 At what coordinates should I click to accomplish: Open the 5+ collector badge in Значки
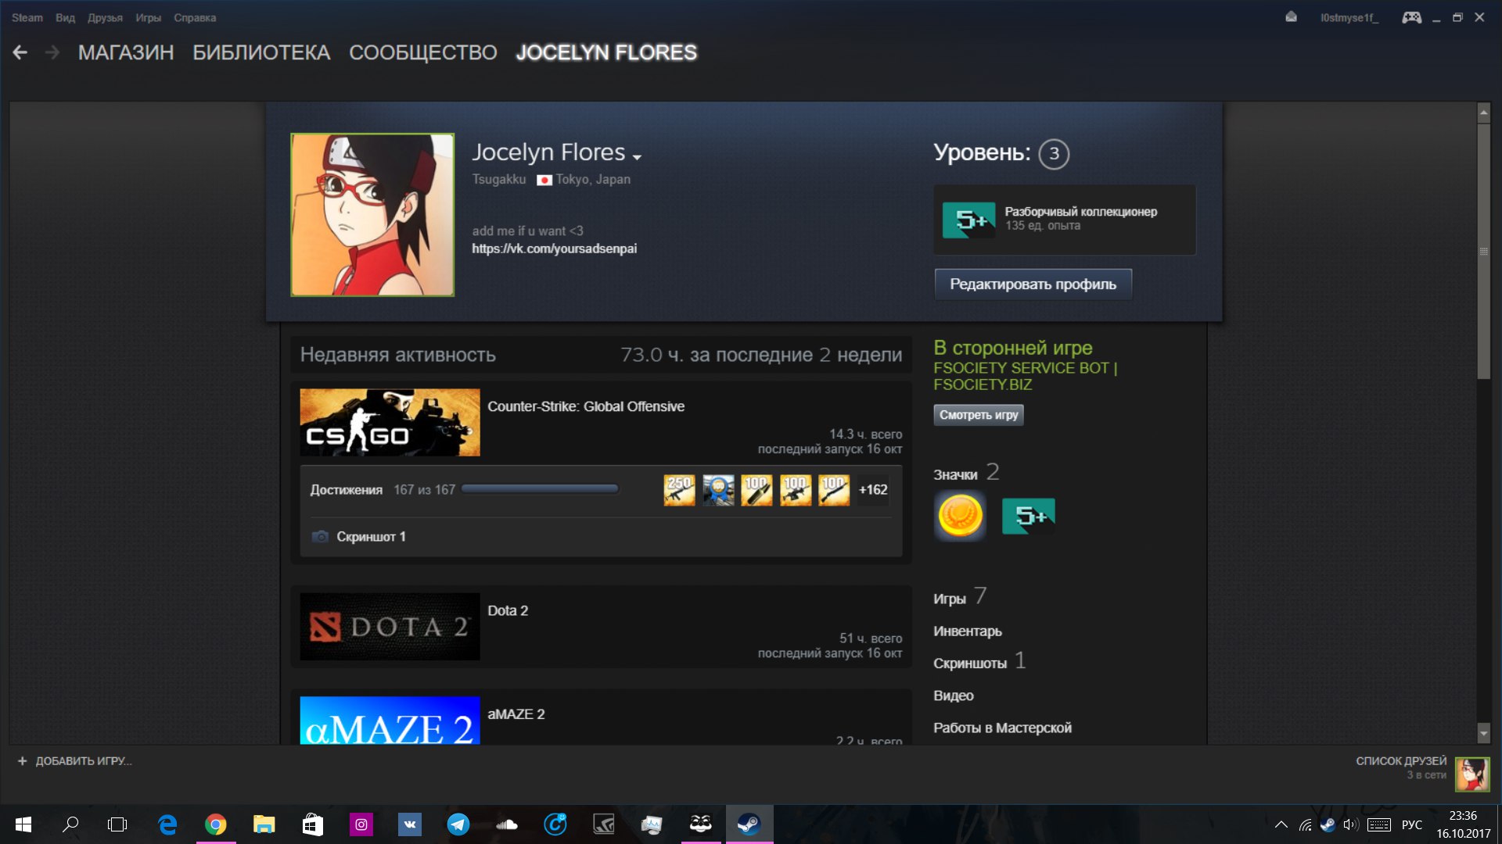tap(1029, 516)
